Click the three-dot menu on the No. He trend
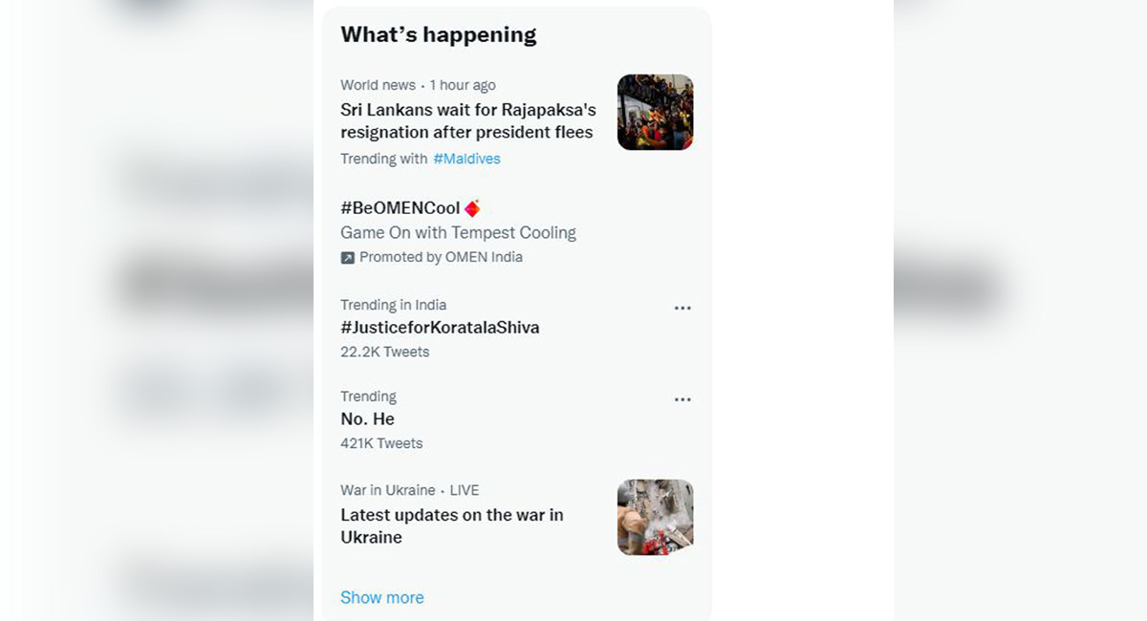Viewport: 1147px width, 621px height. tap(682, 399)
